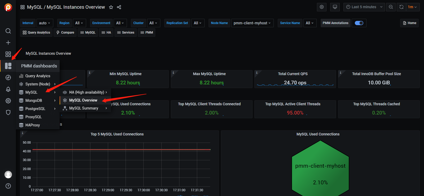Open the Cluster All dropdown
Image resolution: width=424 pixels, height=196 pixels.
click(153, 23)
